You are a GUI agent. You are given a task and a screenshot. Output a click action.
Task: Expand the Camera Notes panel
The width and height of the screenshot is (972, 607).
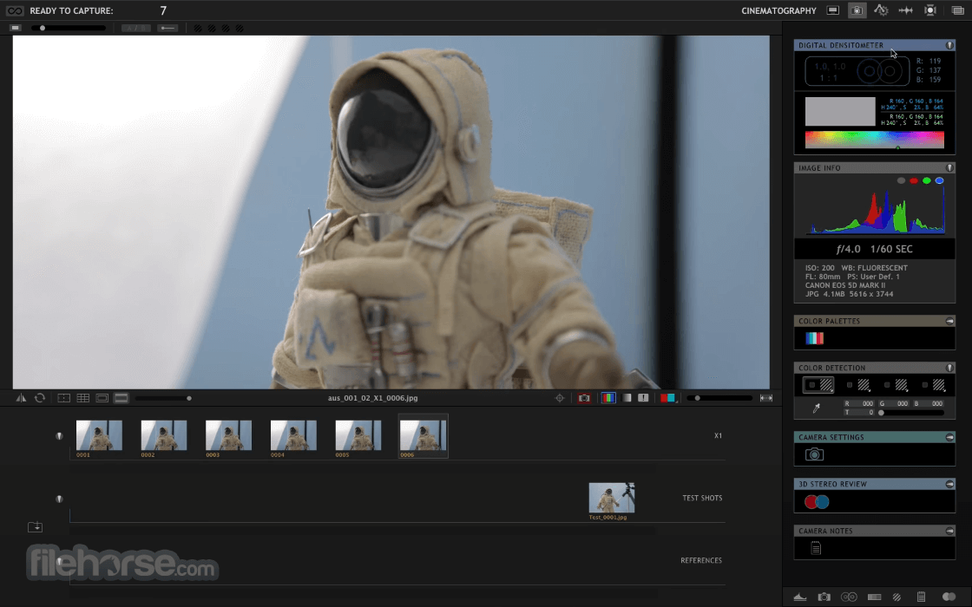click(949, 531)
